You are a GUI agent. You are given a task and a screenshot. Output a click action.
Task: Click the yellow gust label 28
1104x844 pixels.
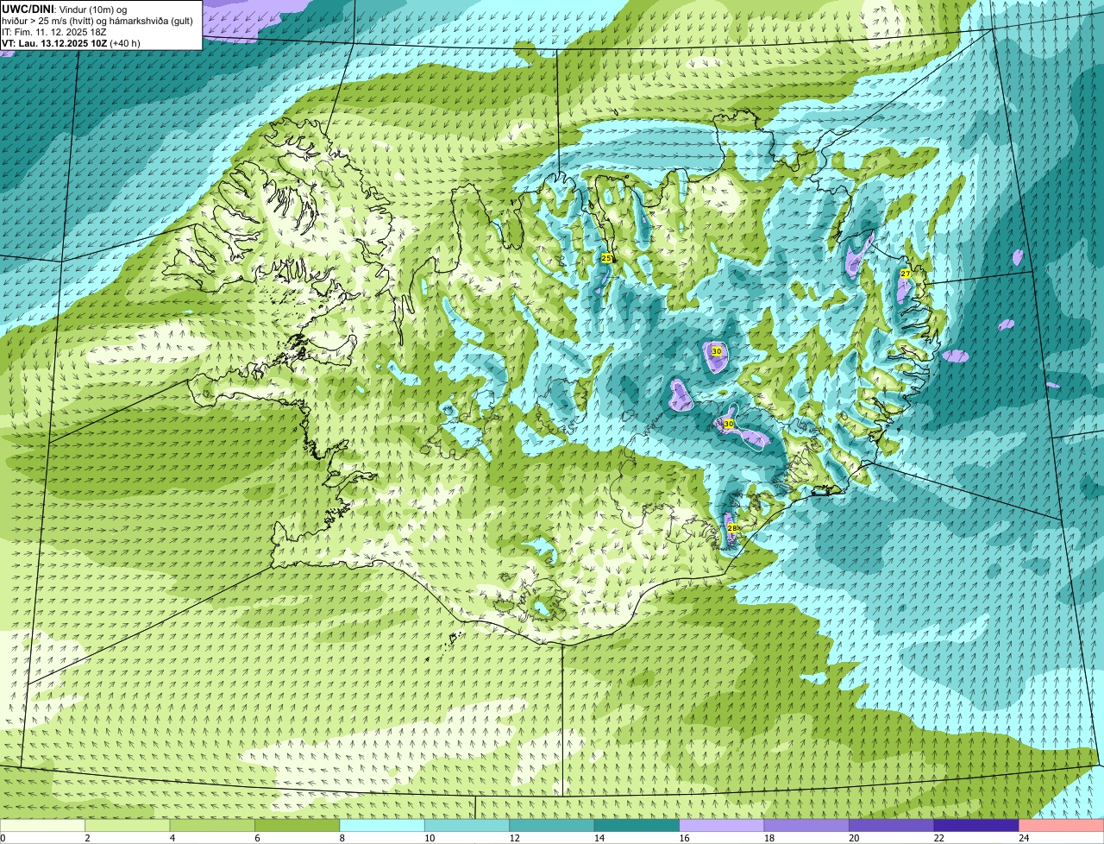tap(731, 527)
